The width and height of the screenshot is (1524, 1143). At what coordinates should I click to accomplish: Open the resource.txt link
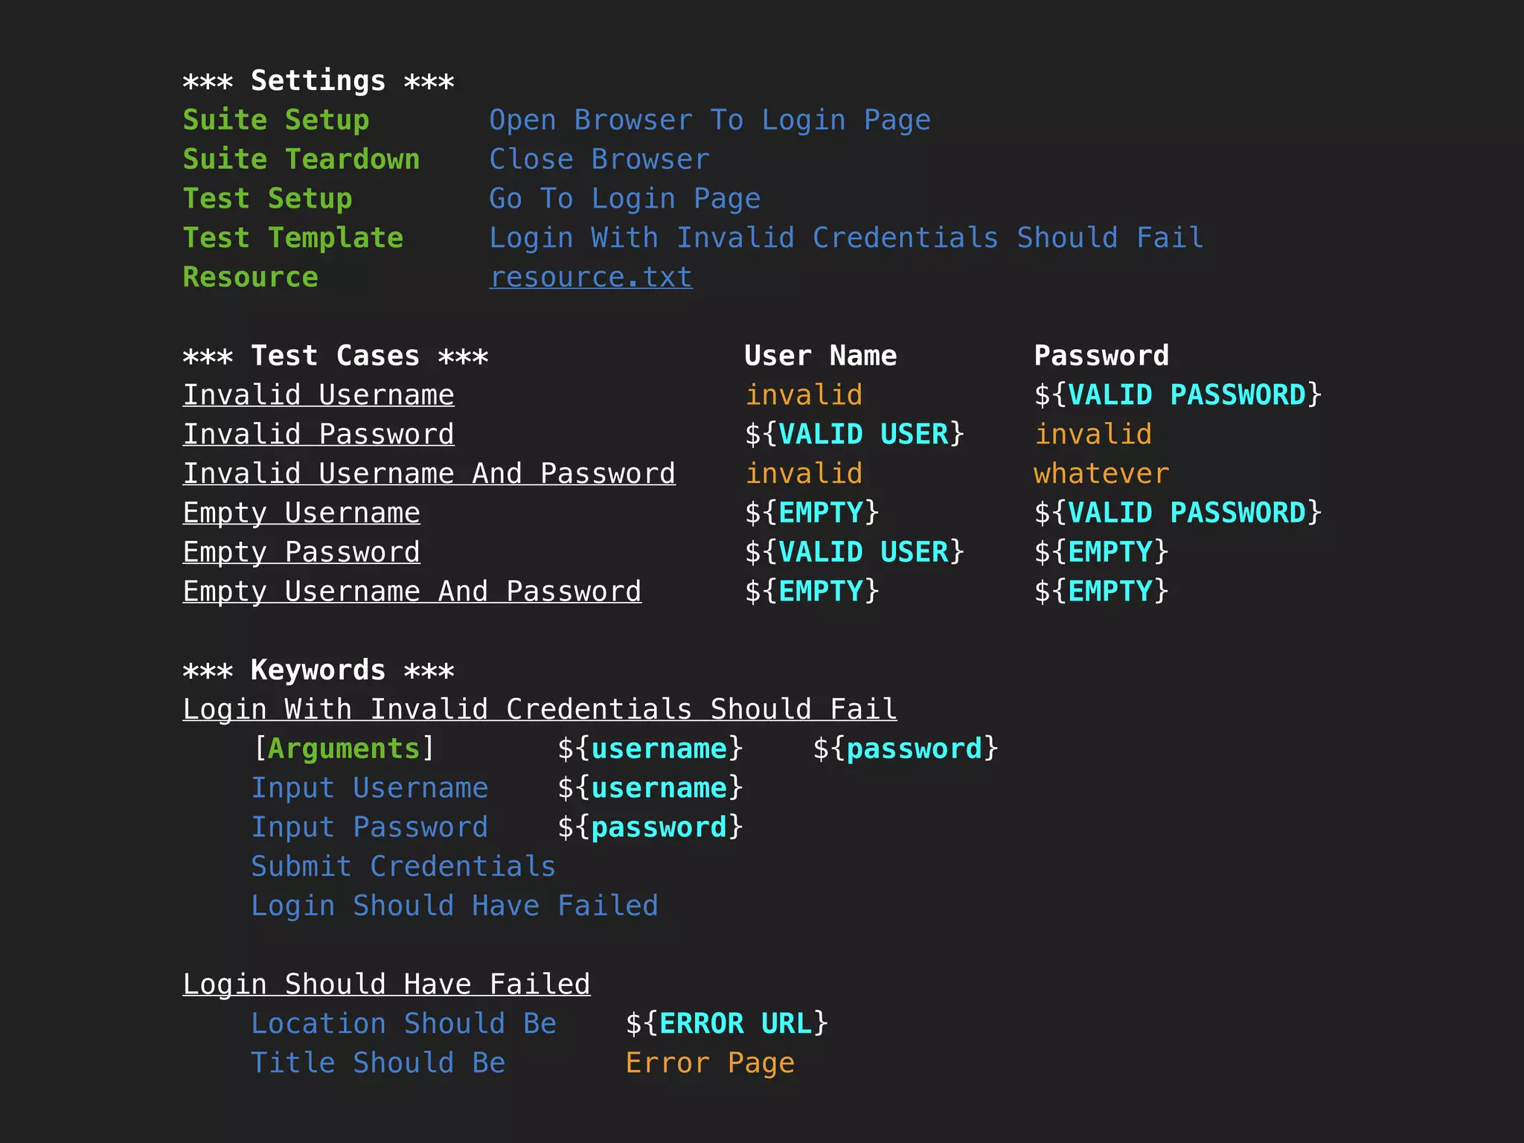pos(591,277)
